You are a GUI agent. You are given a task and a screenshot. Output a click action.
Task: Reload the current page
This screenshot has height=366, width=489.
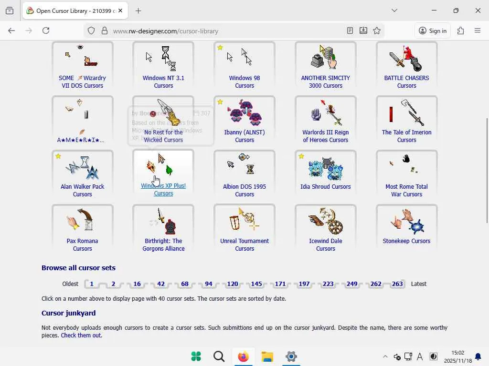pos(46,30)
